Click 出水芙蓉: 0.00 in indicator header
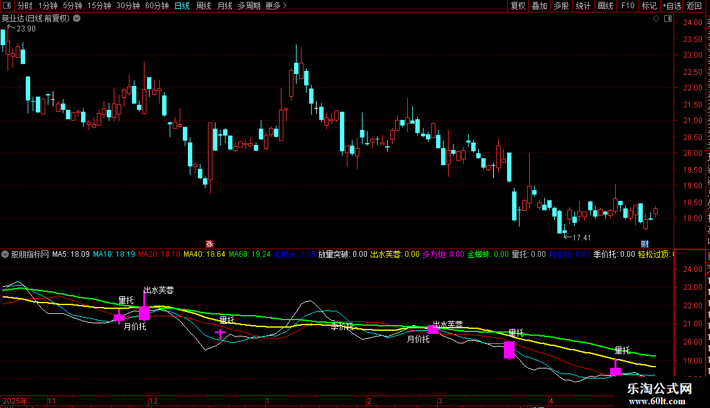This screenshot has width=710, height=408. pyautogui.click(x=395, y=255)
